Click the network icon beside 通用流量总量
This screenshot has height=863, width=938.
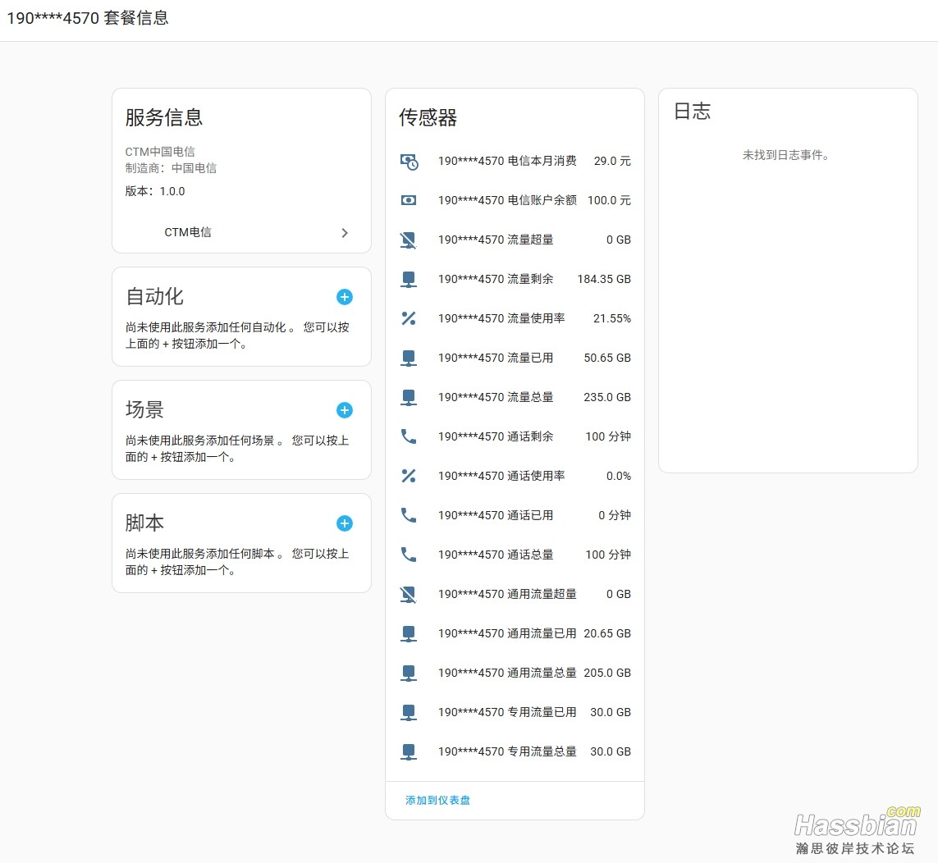(x=409, y=674)
